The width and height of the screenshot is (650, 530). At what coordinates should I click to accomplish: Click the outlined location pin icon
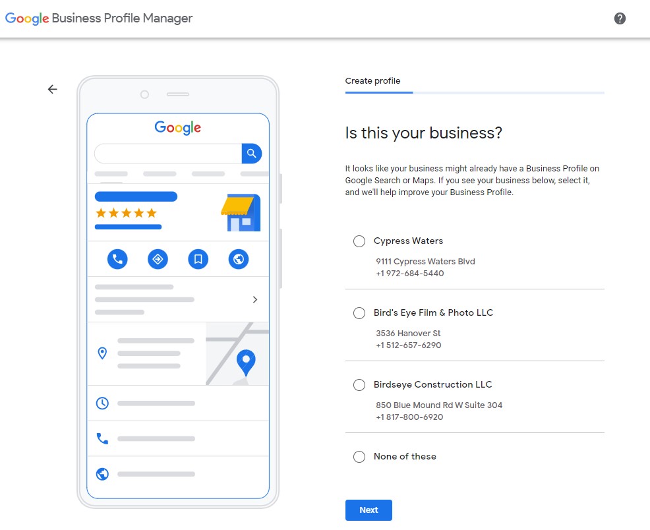tap(102, 353)
